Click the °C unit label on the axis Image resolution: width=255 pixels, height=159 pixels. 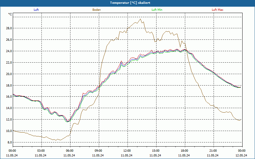(10, 14)
